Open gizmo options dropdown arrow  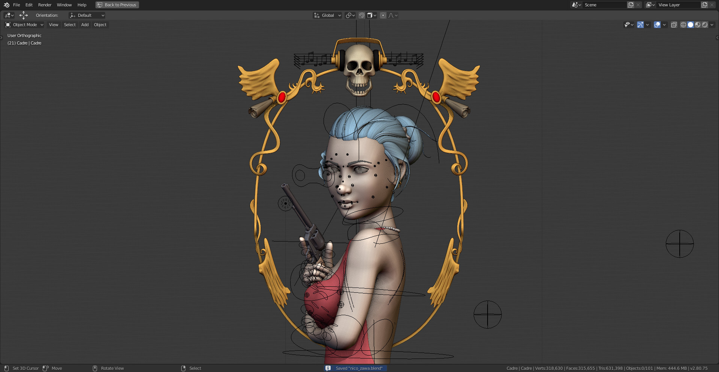pos(647,25)
